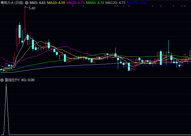Click the first tall red candle of the rally

pyautogui.click(x=17, y=37)
